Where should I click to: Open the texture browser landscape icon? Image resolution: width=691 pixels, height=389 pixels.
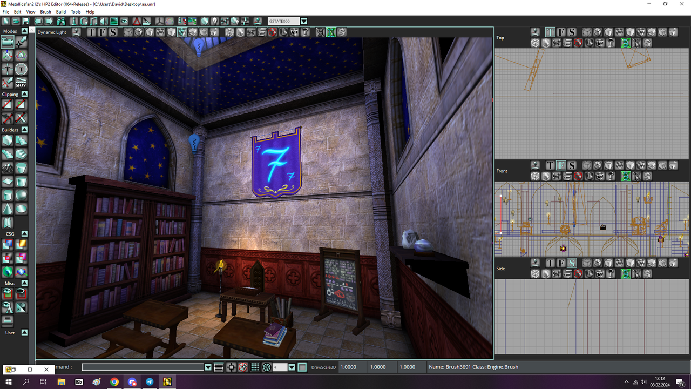tap(114, 21)
